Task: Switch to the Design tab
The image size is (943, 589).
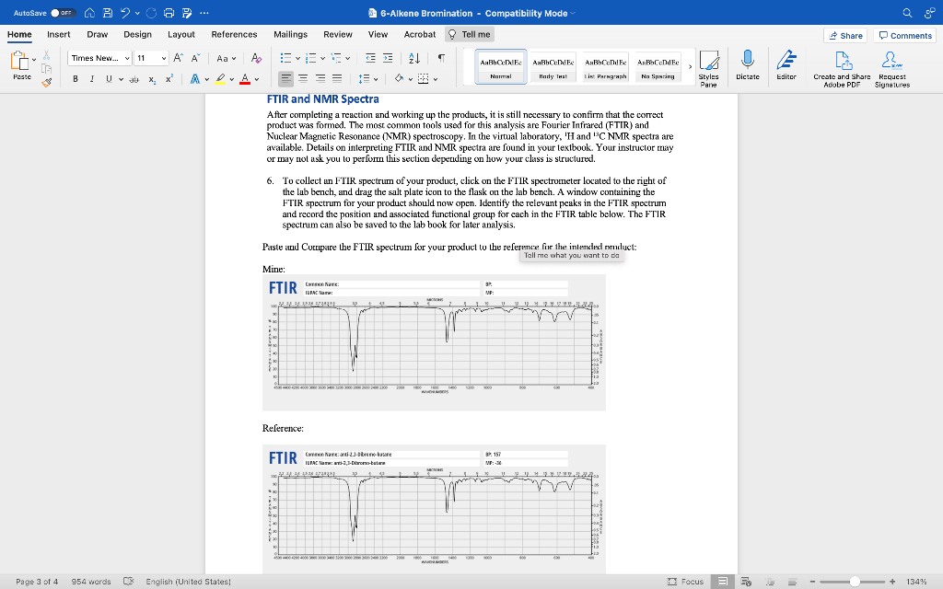Action: coord(138,34)
